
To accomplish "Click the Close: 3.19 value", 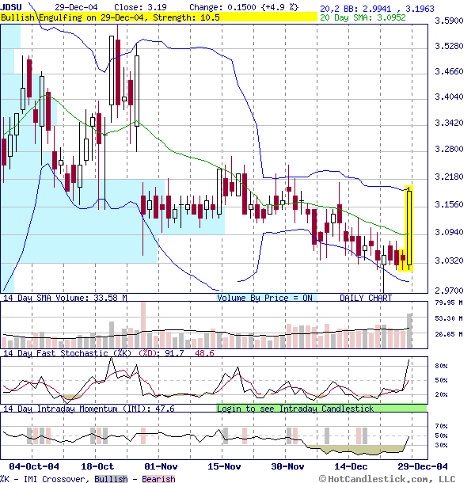I will click(140, 7).
